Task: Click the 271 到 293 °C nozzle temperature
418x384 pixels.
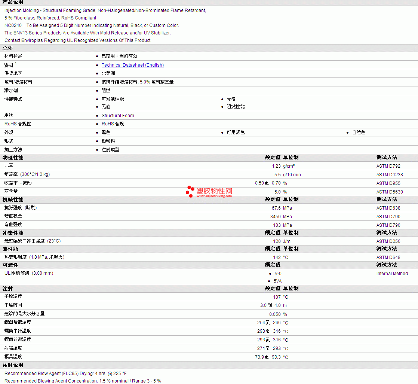Action: point(273,348)
